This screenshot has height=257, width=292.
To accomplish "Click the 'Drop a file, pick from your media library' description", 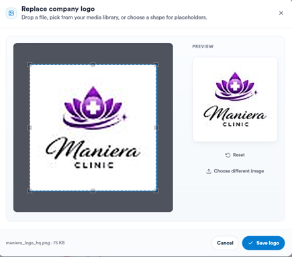I will (114, 17).
